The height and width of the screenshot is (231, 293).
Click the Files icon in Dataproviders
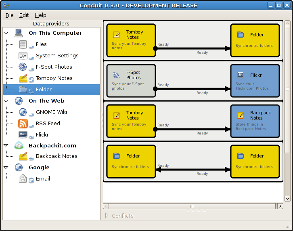pos(23,44)
